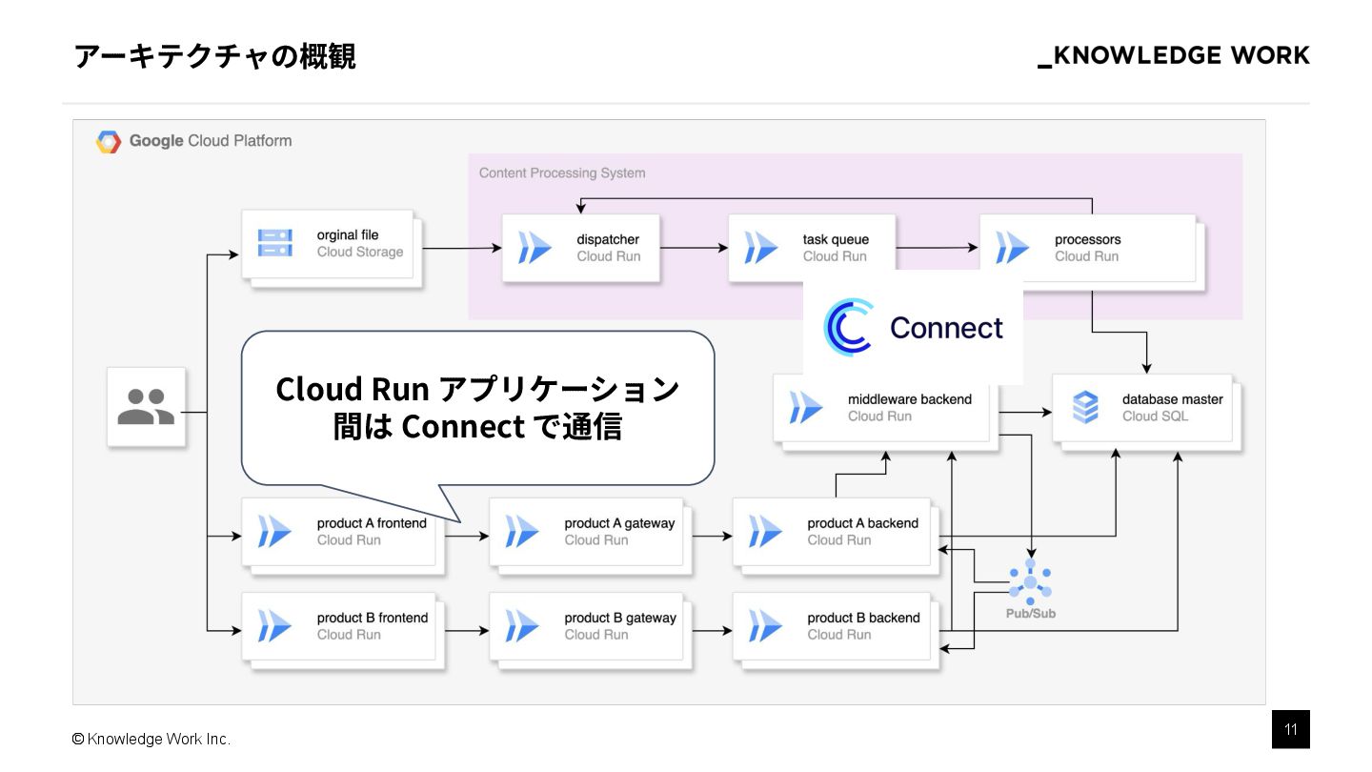Click the task queue Cloud Run icon
Screen dimensions: 1372x772
pyautogui.click(x=760, y=248)
